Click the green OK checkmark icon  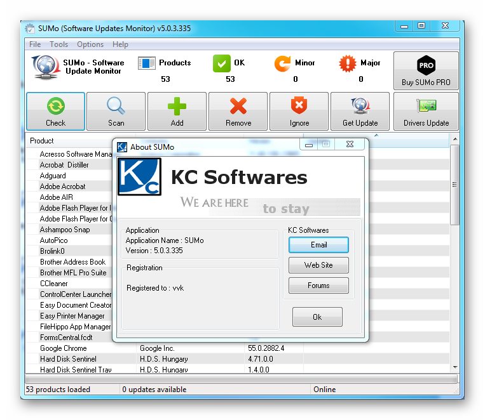tap(222, 63)
